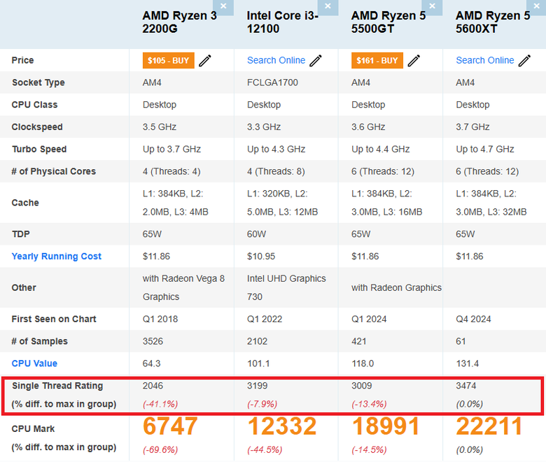Screen dimensions: 546x462
Task: Click the 2046 single thread rating
Action: pos(153,386)
